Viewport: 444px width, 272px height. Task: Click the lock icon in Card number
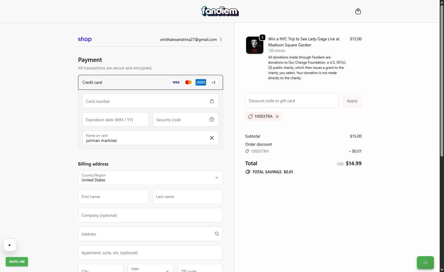[212, 101]
